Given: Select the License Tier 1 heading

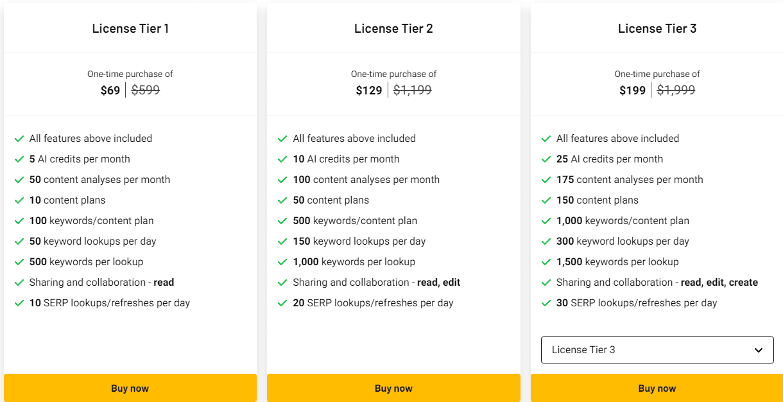Looking at the screenshot, I should pyautogui.click(x=130, y=28).
